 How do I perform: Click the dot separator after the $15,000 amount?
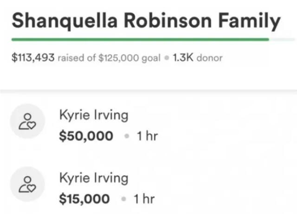point(123,200)
